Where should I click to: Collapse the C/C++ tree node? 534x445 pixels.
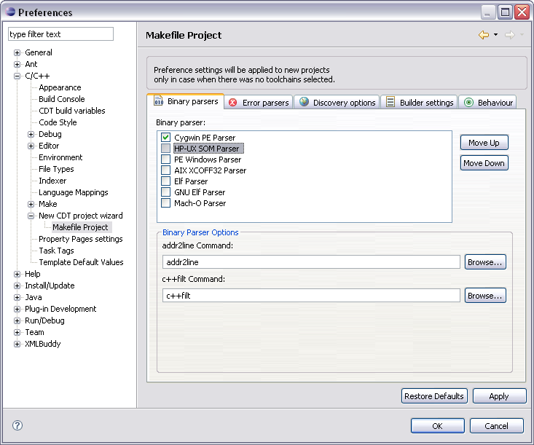[17, 76]
